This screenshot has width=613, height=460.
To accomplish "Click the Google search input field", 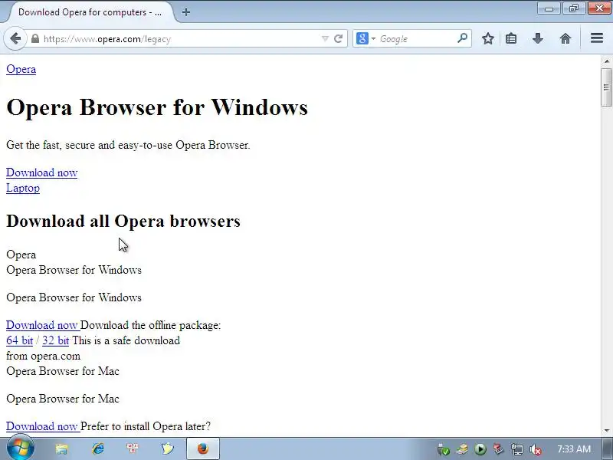I will click(416, 39).
